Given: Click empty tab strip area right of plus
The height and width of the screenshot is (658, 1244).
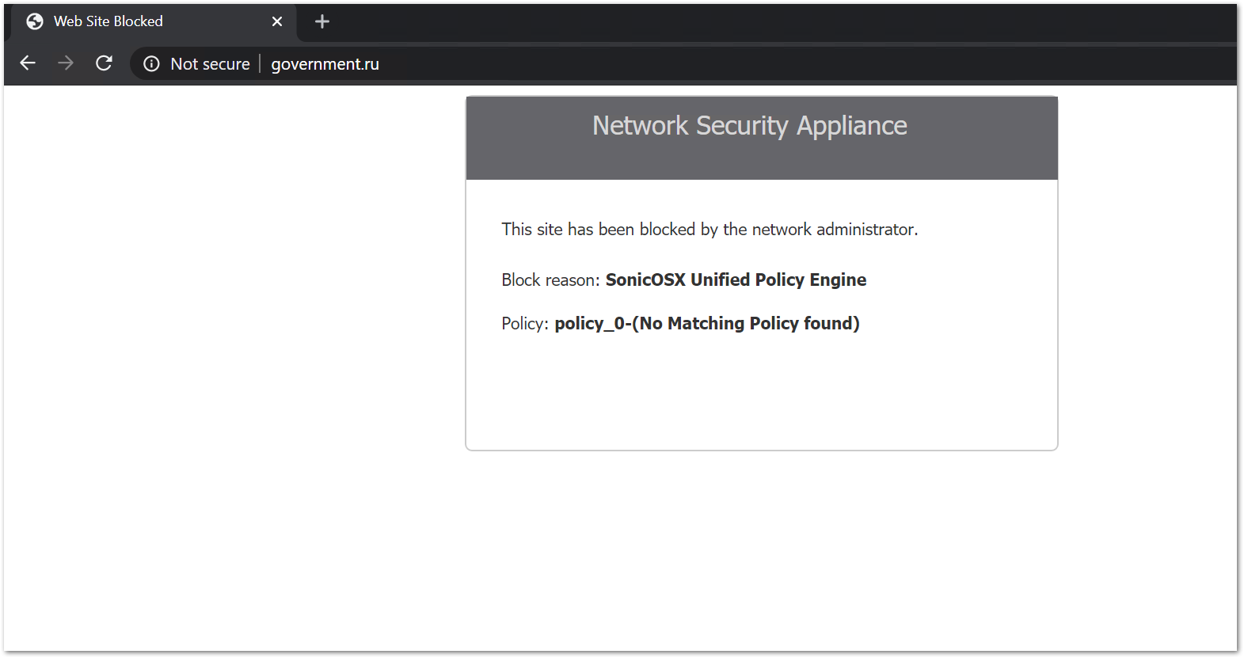Looking at the screenshot, I should (x=713, y=21).
